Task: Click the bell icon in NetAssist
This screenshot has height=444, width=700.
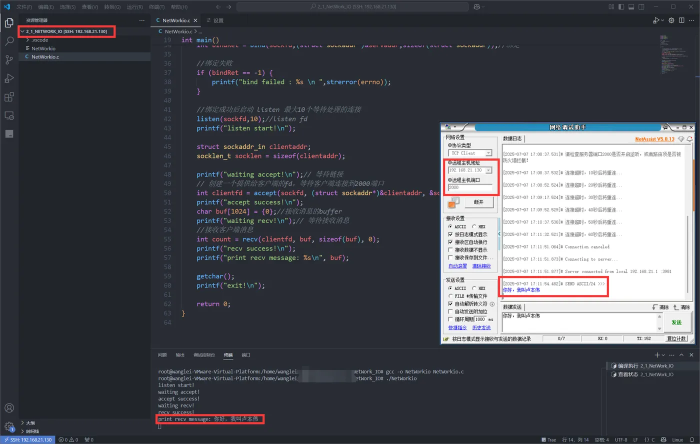Action: tap(690, 139)
